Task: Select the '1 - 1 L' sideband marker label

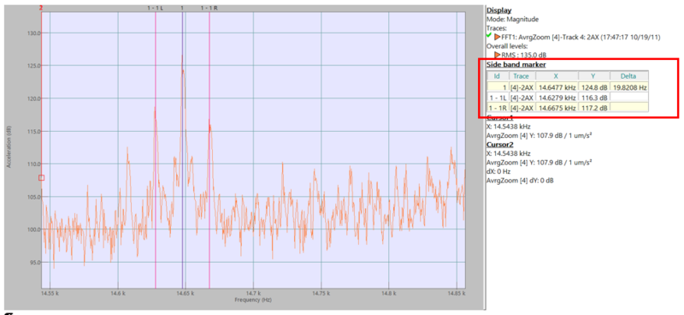Action: (155, 8)
